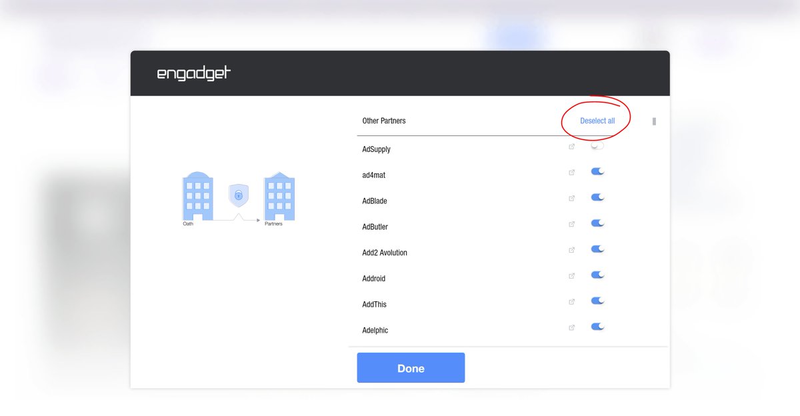Turn off the AdBlade toggle
Viewport: 800px width, 416px height.
click(x=597, y=197)
